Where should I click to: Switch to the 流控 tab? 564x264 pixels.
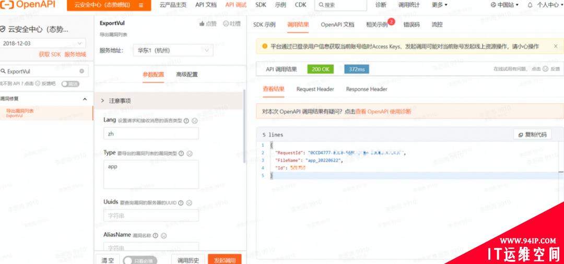click(437, 25)
